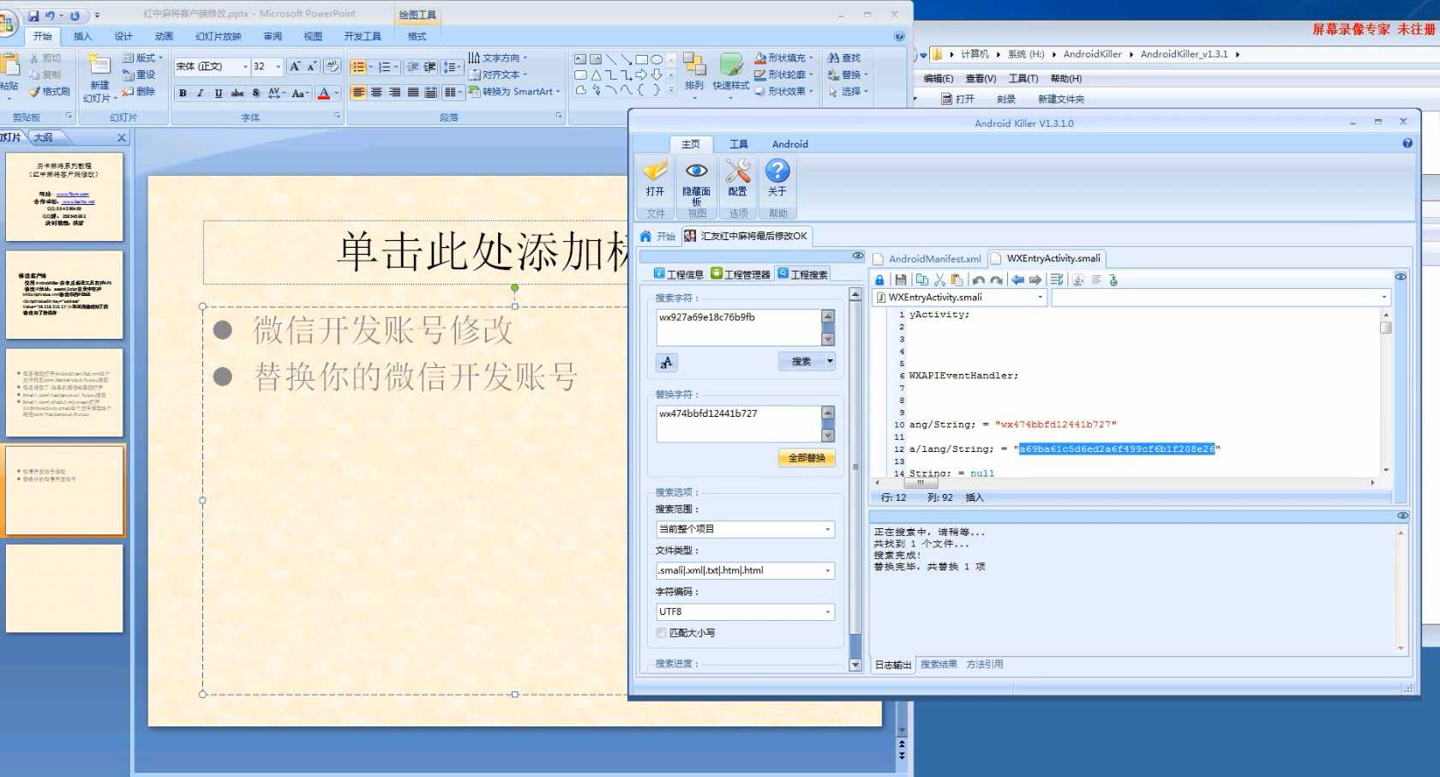Select the rectangle shape in PowerPoint shapes gallery
This screenshot has width=1440, height=777.
click(x=641, y=59)
